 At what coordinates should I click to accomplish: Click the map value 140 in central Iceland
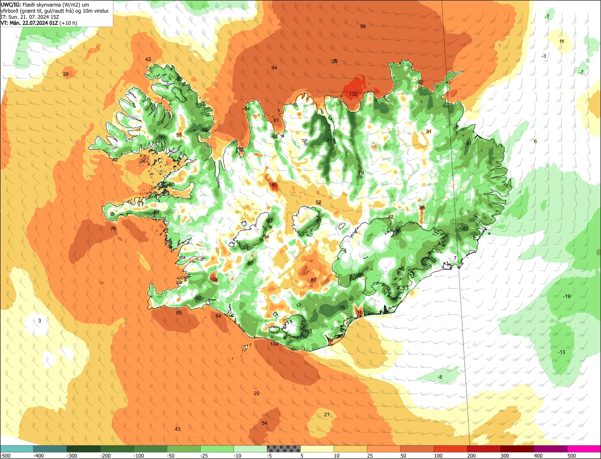(273, 184)
